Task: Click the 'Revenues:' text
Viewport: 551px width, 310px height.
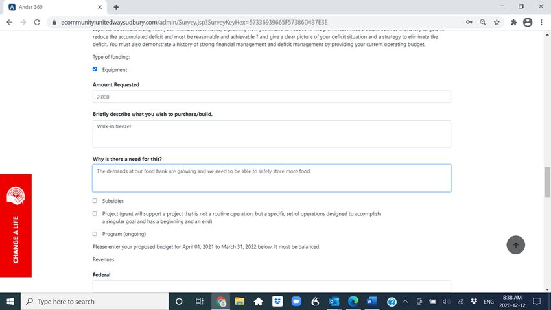Action: [x=104, y=259]
